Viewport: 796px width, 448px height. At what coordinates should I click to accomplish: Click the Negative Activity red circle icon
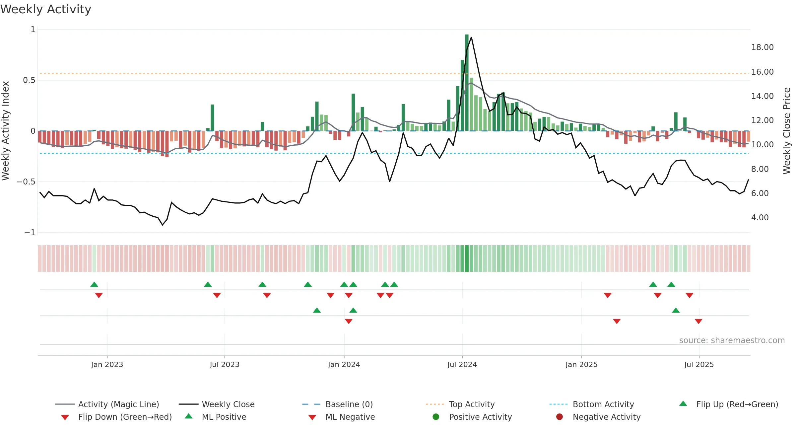[x=560, y=417]
